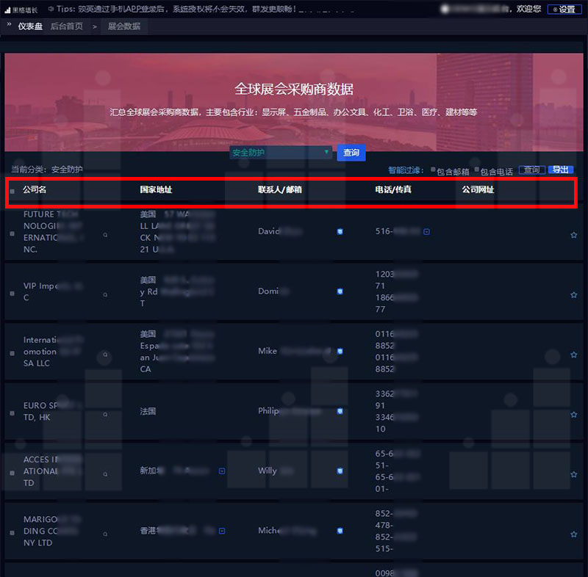
Task: Open the 展会数据 breadcrumb tab
Action: tap(123, 26)
